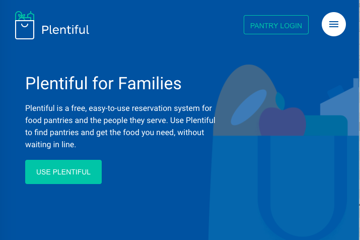360x240 pixels.
Task: Click the phrase "food pantries" in the description
Action: (x=46, y=121)
